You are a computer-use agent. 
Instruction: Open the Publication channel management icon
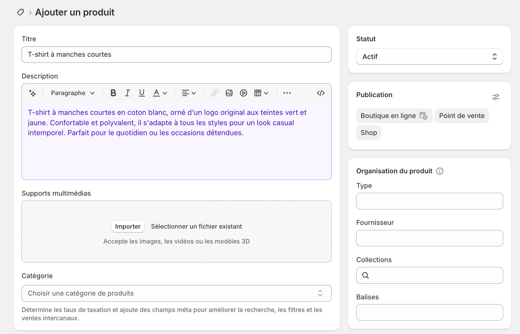pyautogui.click(x=496, y=97)
